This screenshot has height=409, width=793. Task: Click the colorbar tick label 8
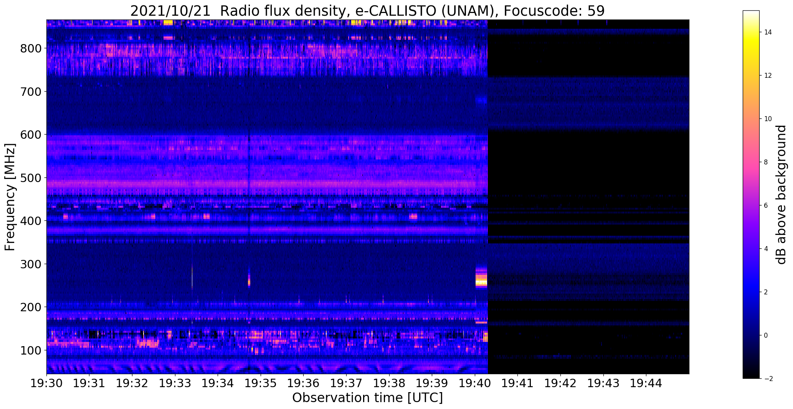[766, 162]
